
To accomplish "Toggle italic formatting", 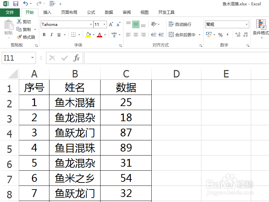I will (51, 35).
